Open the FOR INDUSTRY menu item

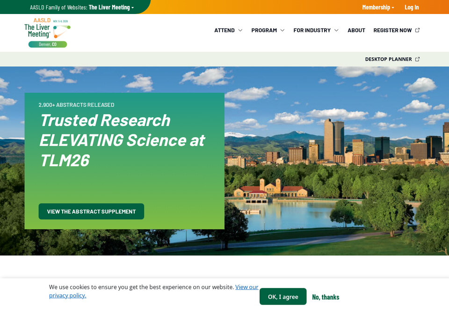312,30
